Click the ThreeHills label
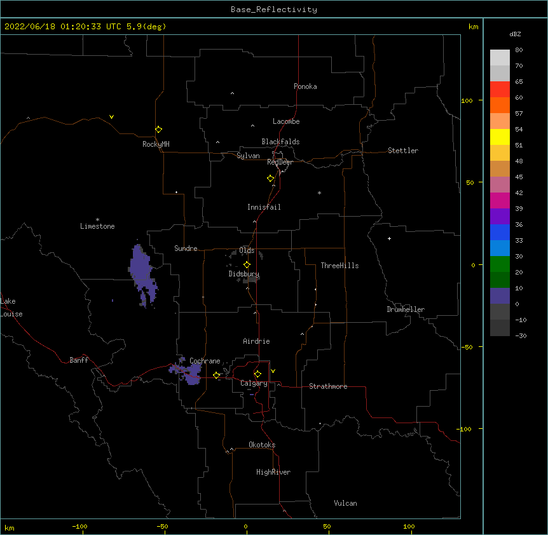548x535 pixels. point(339,266)
